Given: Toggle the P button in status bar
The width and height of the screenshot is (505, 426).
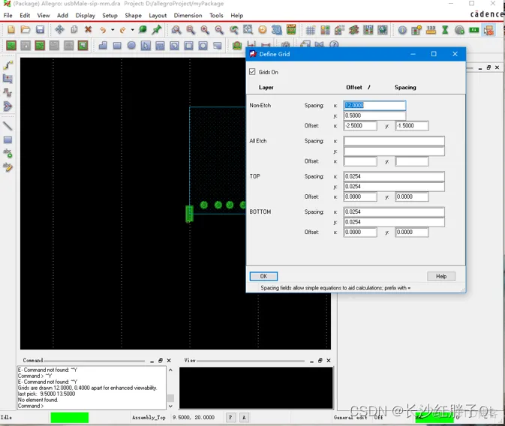Looking at the screenshot, I should coord(230,418).
